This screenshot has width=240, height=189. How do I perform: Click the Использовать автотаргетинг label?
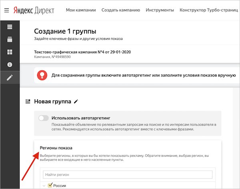point(81,118)
